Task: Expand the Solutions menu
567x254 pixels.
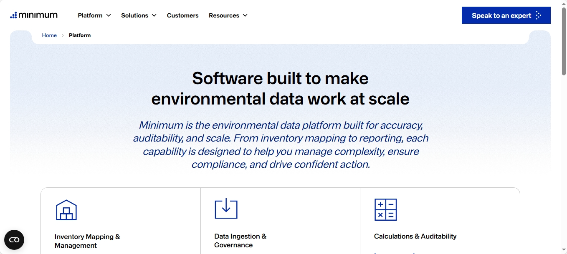Action: (x=139, y=15)
